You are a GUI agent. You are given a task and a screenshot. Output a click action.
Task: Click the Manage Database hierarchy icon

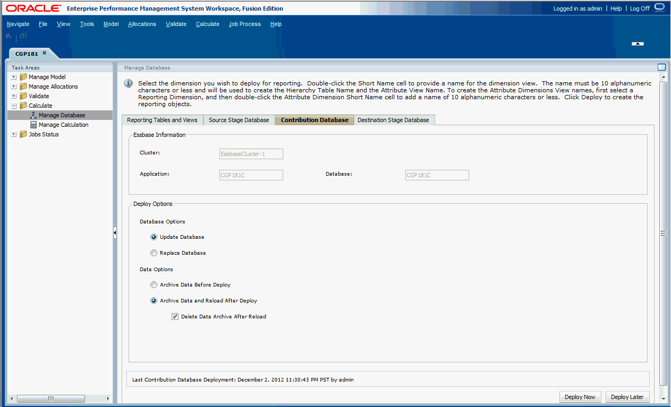point(33,115)
